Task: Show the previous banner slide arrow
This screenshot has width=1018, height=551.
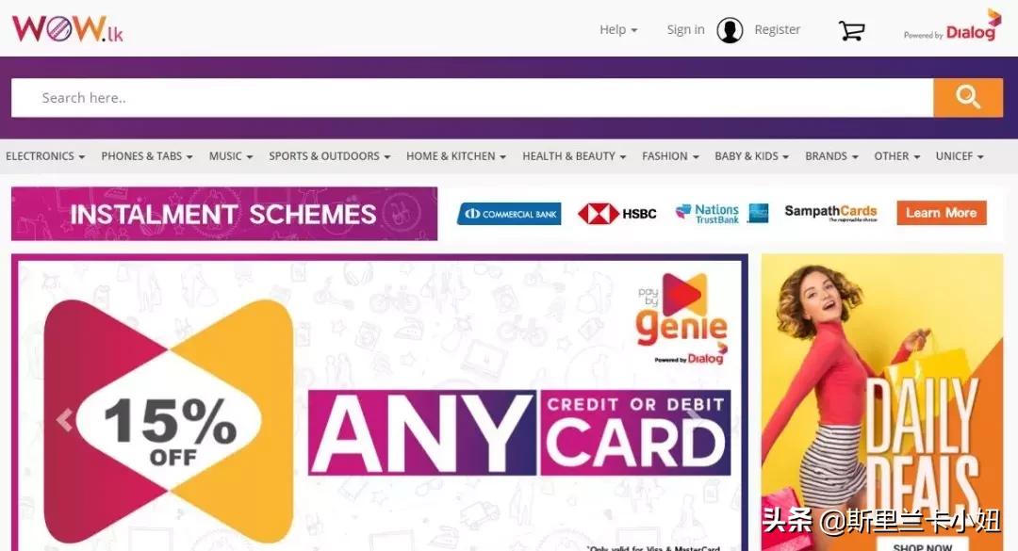Action: coord(64,420)
